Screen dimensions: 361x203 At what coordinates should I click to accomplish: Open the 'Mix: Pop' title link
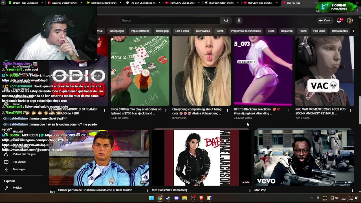pos(260,190)
